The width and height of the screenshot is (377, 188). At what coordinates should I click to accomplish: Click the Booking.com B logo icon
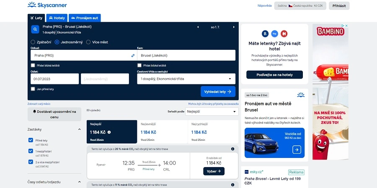(x=265, y=33)
